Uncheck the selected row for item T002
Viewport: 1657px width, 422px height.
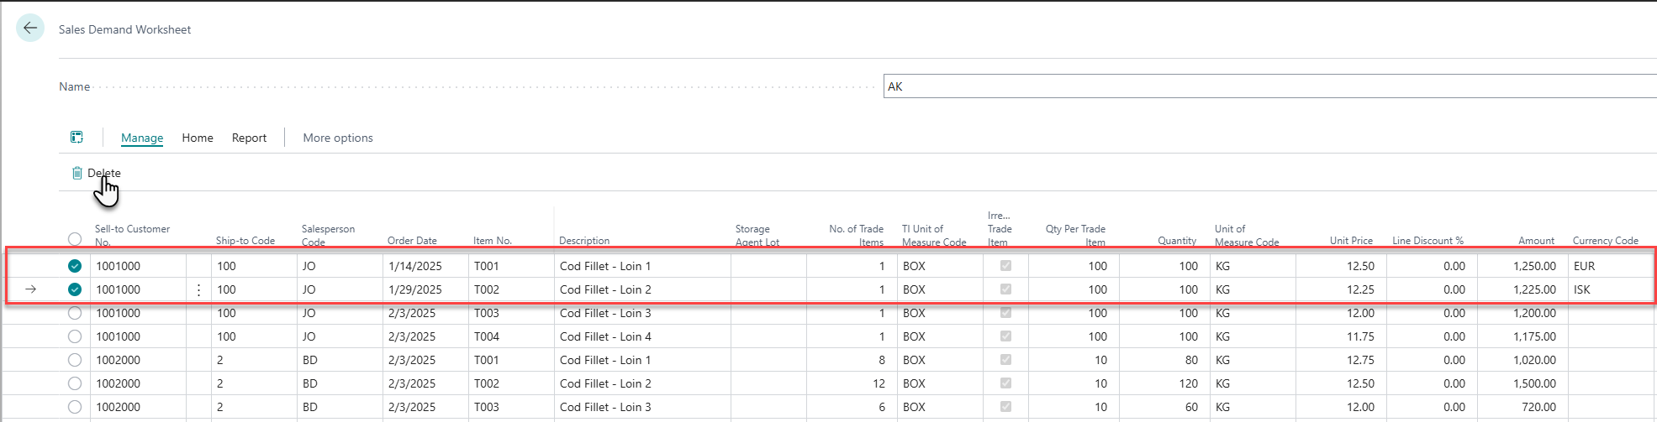(75, 289)
